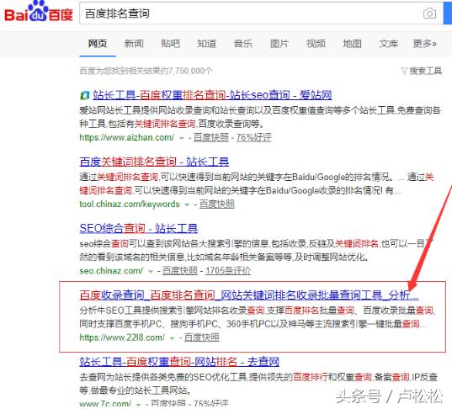Open 站长工具-百度权重查询-网站排名 - 去查网 result

coord(179,361)
